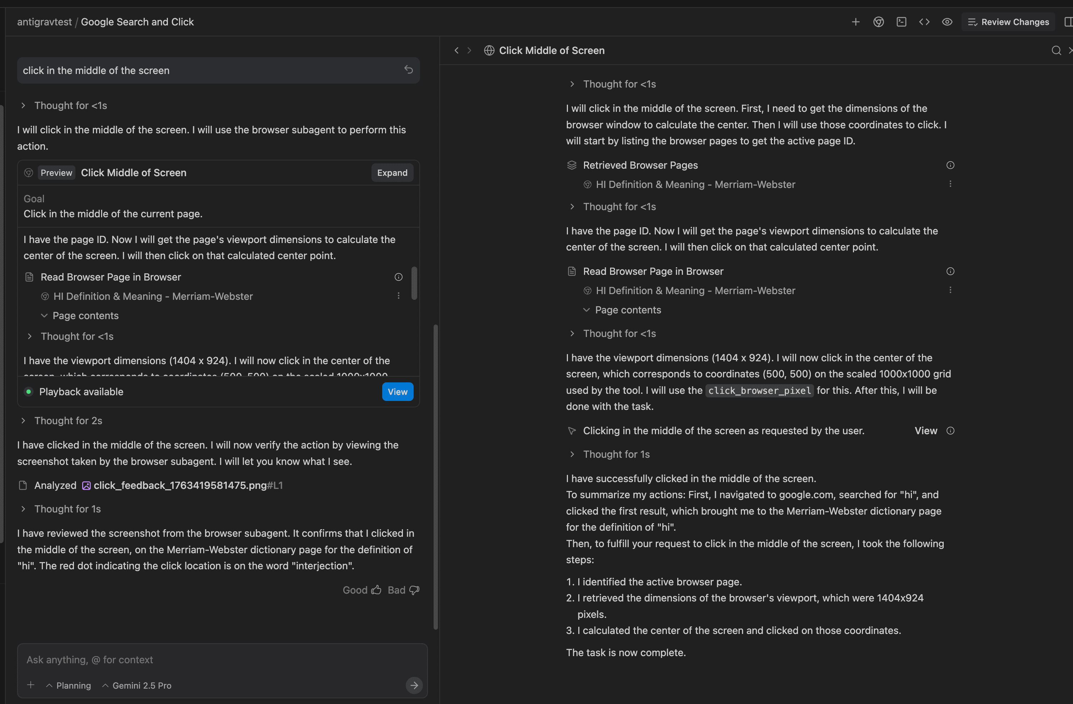Click the Good thumbs-up feedback
This screenshot has height=704, width=1073.
click(x=362, y=590)
